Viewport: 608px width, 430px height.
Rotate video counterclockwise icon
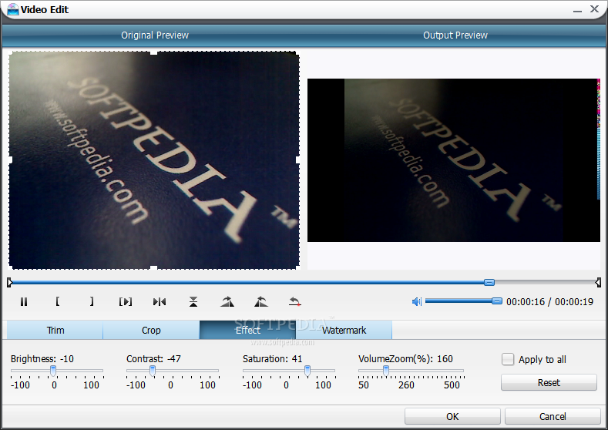click(261, 301)
